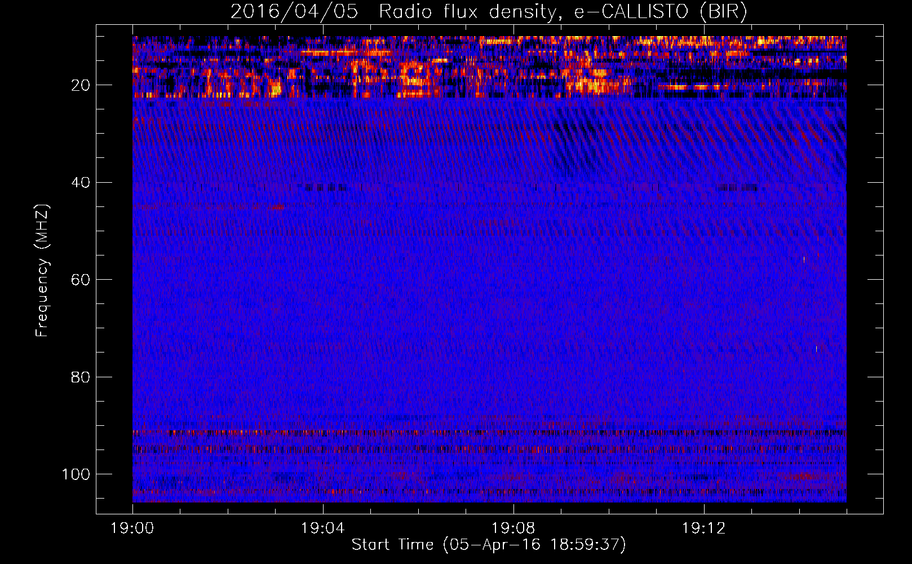Click the 60 MHz frequency tick label
Screen dimensions: 912x564
[81, 280]
